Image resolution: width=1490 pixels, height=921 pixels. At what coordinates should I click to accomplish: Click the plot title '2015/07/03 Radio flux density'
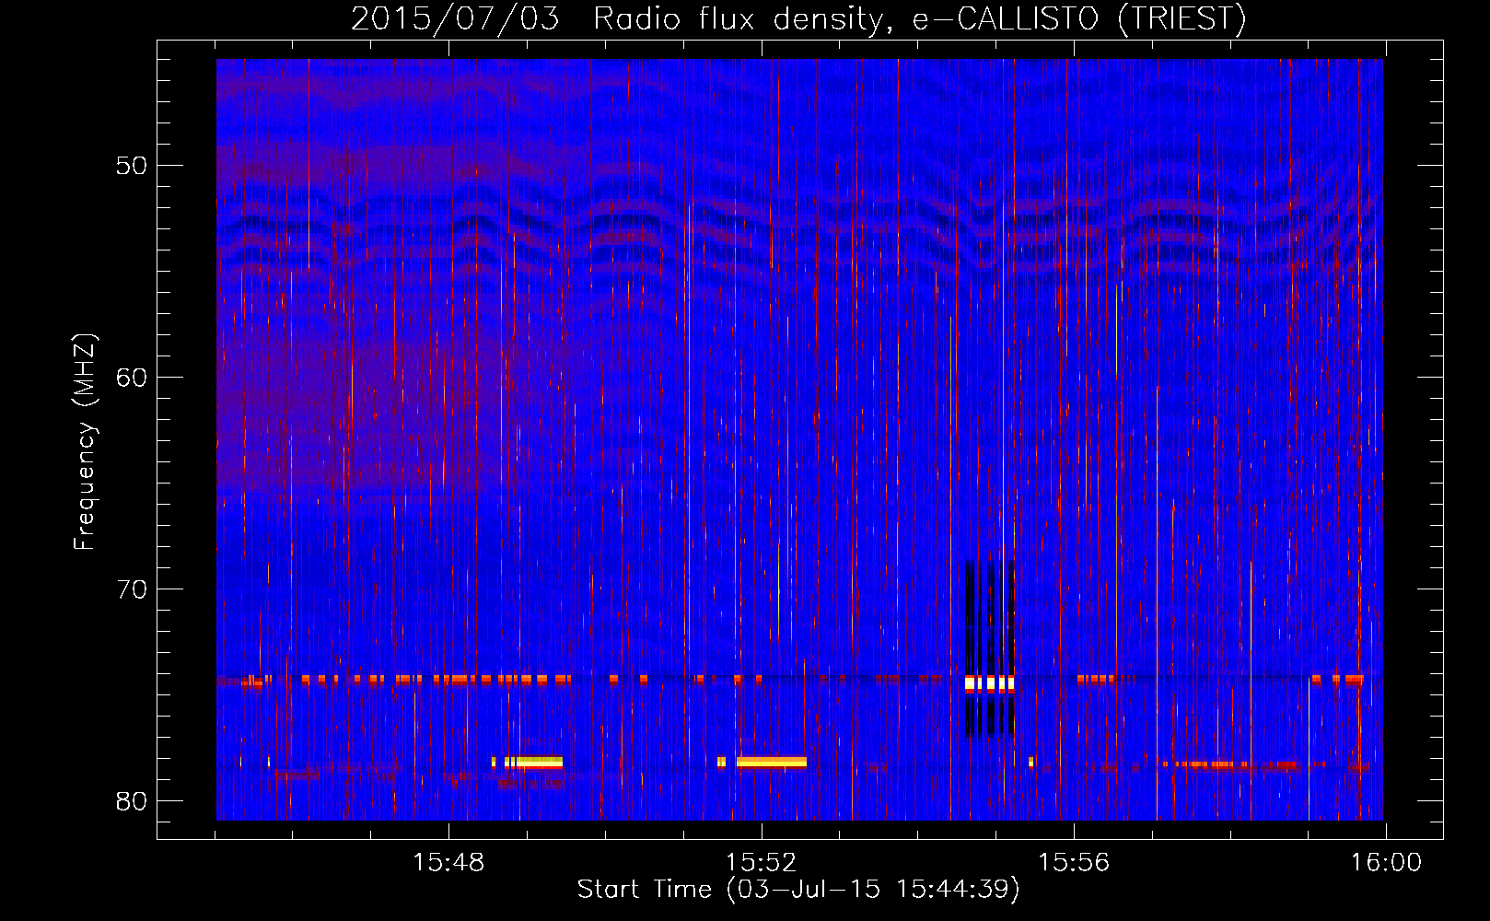click(x=797, y=18)
